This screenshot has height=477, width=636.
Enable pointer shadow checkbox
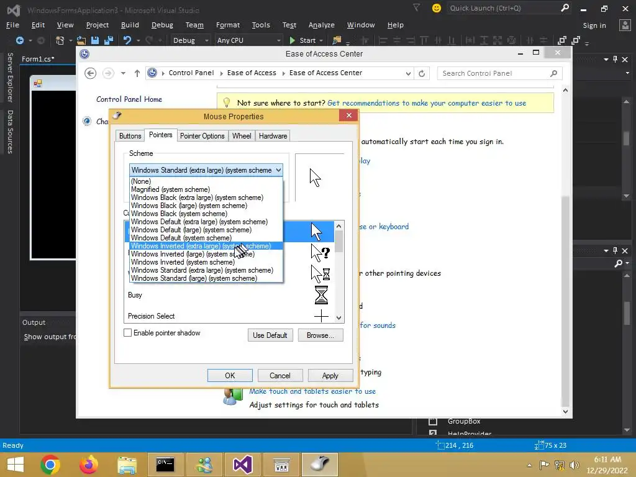[x=128, y=333]
